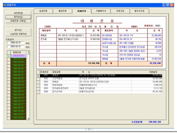Viewport: 177px width, 133px height.
Task: Go to the 전표조회 tab
Action: tap(121, 11)
